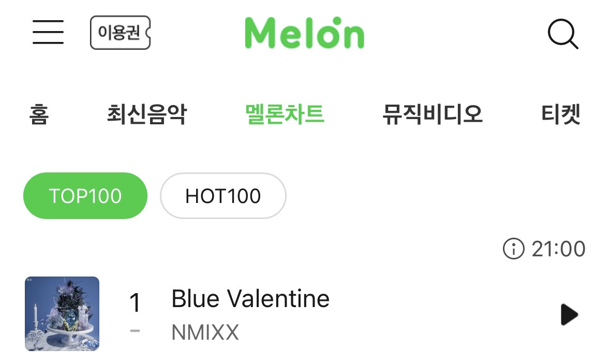Image resolution: width=610 pixels, height=363 pixels.
Task: Tap the 이용권 ticket pass icon
Action: click(120, 33)
